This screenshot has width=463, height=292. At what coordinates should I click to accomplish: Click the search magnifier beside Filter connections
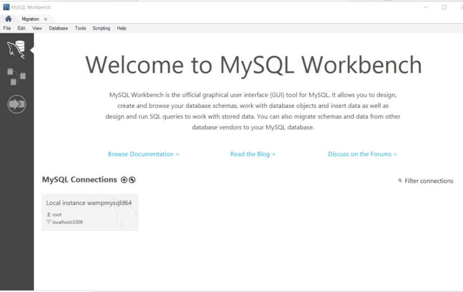point(399,181)
